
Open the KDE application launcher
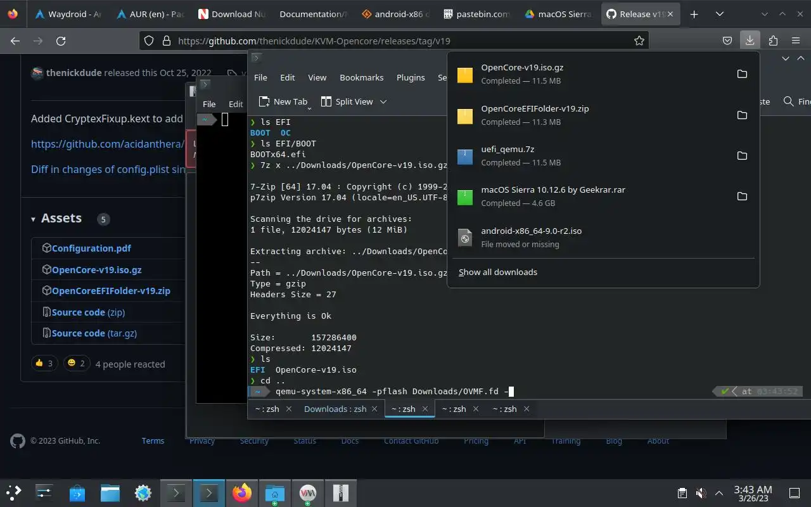(x=14, y=492)
